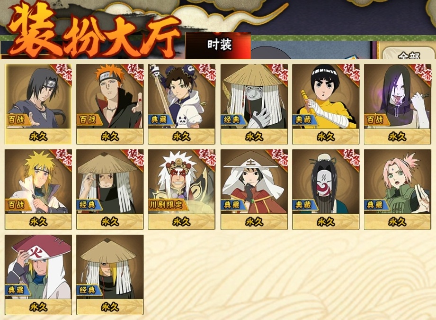436x320 pixels.
Task: Choose Deidara straw hat 经典 costume card
Action: (110, 274)
